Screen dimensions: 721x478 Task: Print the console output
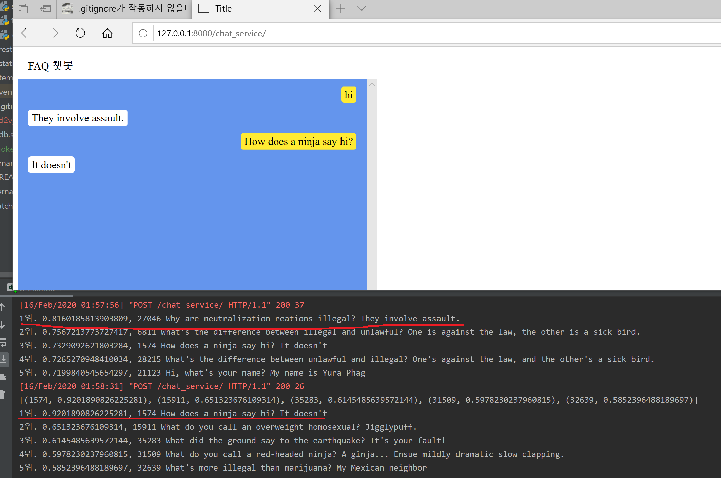(x=3, y=377)
